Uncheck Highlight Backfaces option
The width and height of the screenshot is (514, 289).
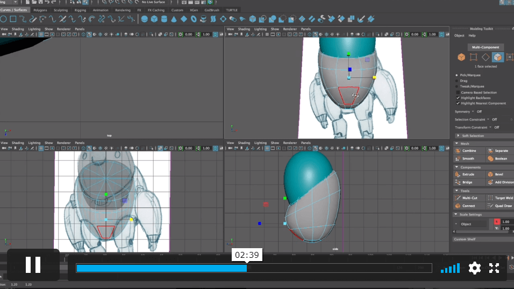tap(458, 98)
